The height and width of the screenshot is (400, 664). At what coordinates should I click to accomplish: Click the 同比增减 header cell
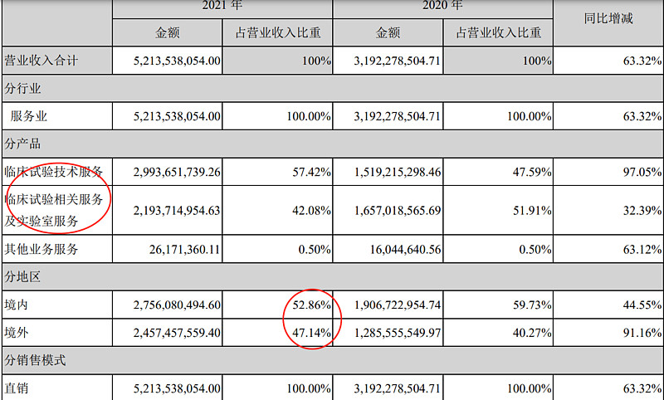pos(608,18)
